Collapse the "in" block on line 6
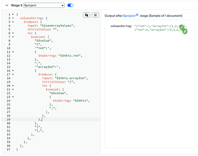The width and height of the screenshot is (198, 156). tap(13, 33)
